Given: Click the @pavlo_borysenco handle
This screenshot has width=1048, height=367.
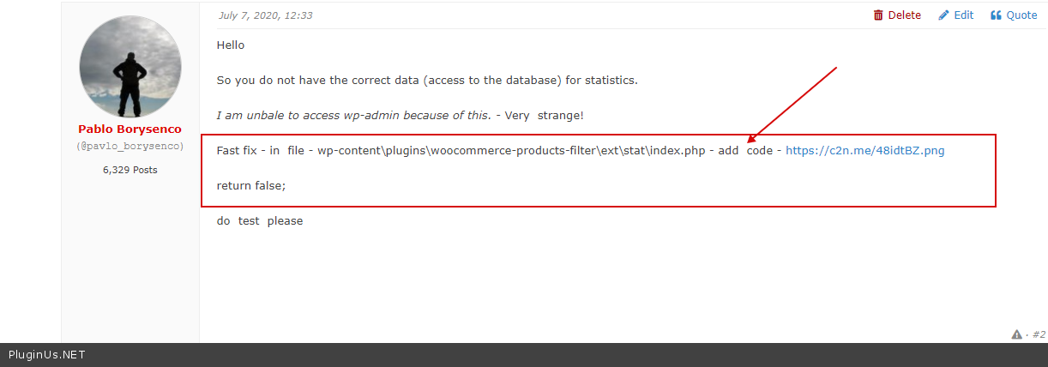Looking at the screenshot, I should 129,147.
